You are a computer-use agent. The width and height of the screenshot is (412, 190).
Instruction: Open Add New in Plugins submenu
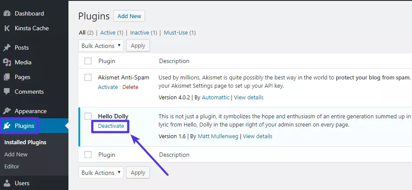point(16,154)
